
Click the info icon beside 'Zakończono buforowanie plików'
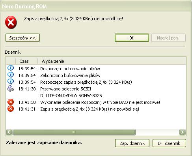coord(11,75)
